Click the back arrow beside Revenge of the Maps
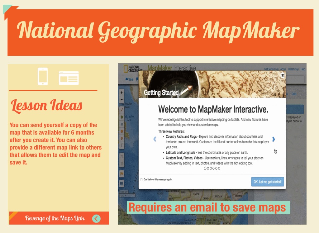 tap(97, 219)
